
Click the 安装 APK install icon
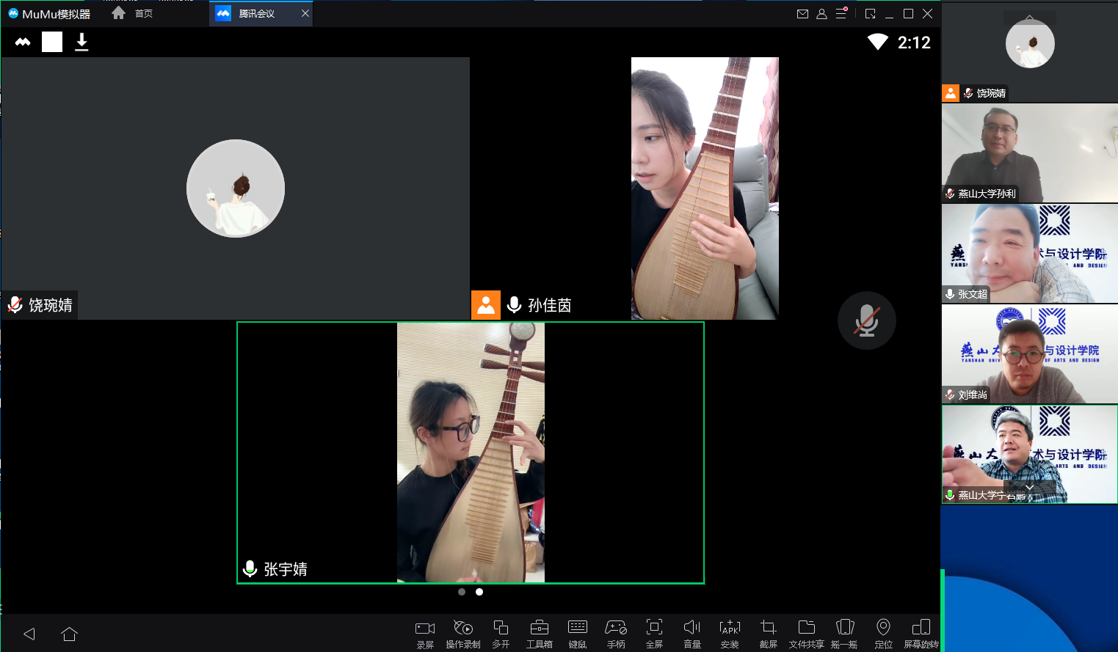point(730,629)
